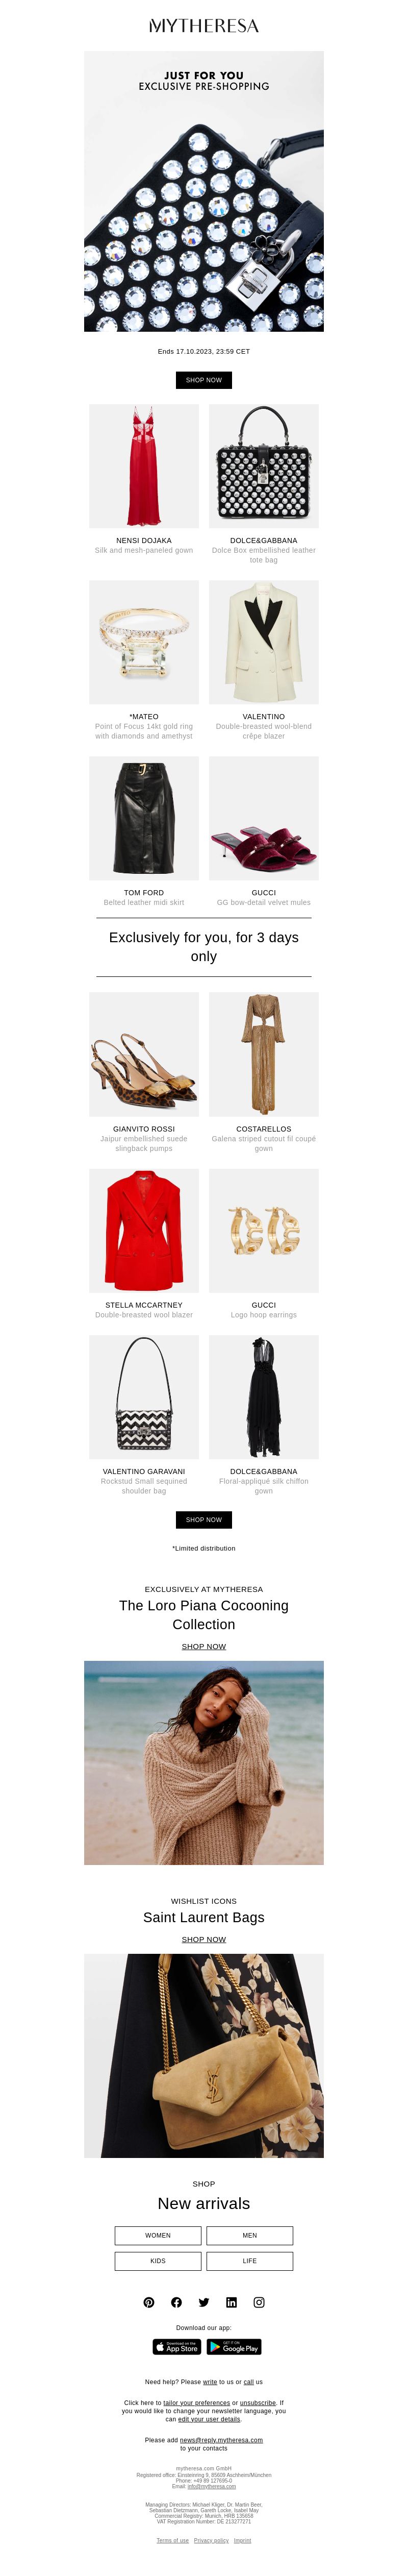408x2576 pixels.
Task: Open Mytheresa's Pinterest page icon
Action: click(149, 2302)
